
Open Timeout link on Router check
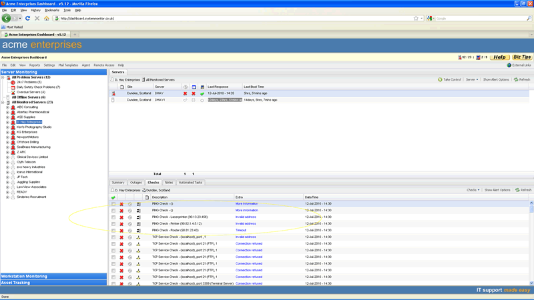(241, 231)
